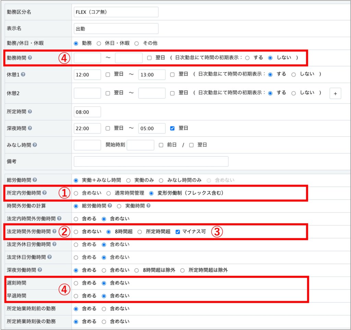The width and height of the screenshot is (351, 330).
Task: Show help for みなし時間
Action: point(35,145)
